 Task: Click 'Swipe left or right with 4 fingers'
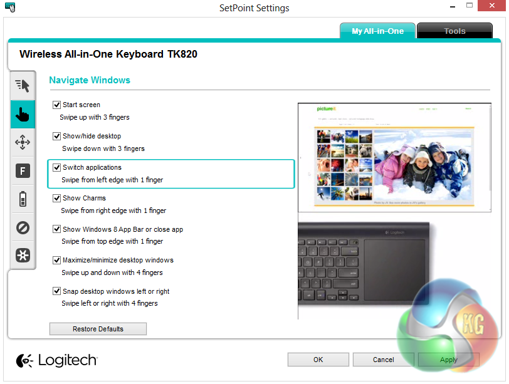[x=110, y=303]
